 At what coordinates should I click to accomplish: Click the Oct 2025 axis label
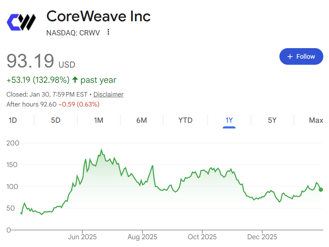(x=202, y=237)
